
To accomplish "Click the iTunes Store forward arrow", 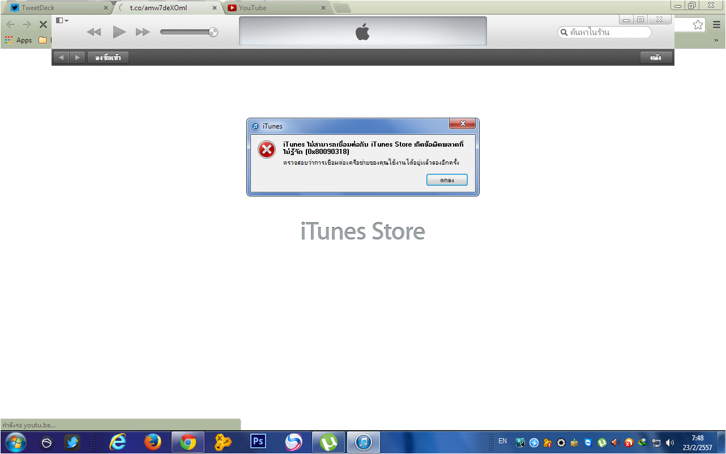I will coord(78,58).
